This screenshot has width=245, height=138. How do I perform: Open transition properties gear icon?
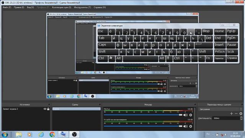pyautogui.click(x=241, y=113)
